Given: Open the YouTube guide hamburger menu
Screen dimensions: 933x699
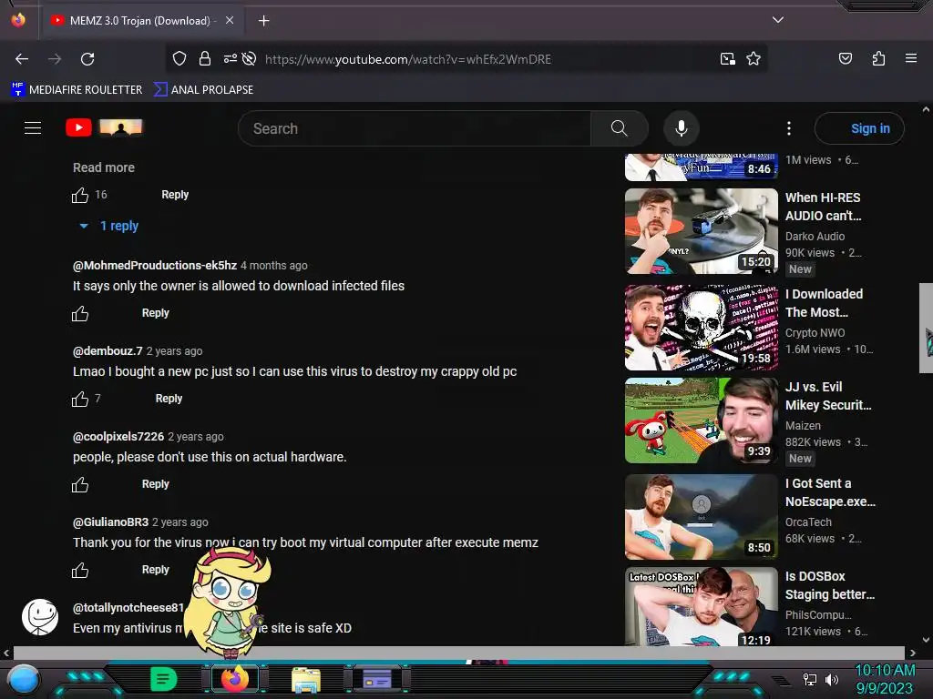Looking at the screenshot, I should click(33, 127).
